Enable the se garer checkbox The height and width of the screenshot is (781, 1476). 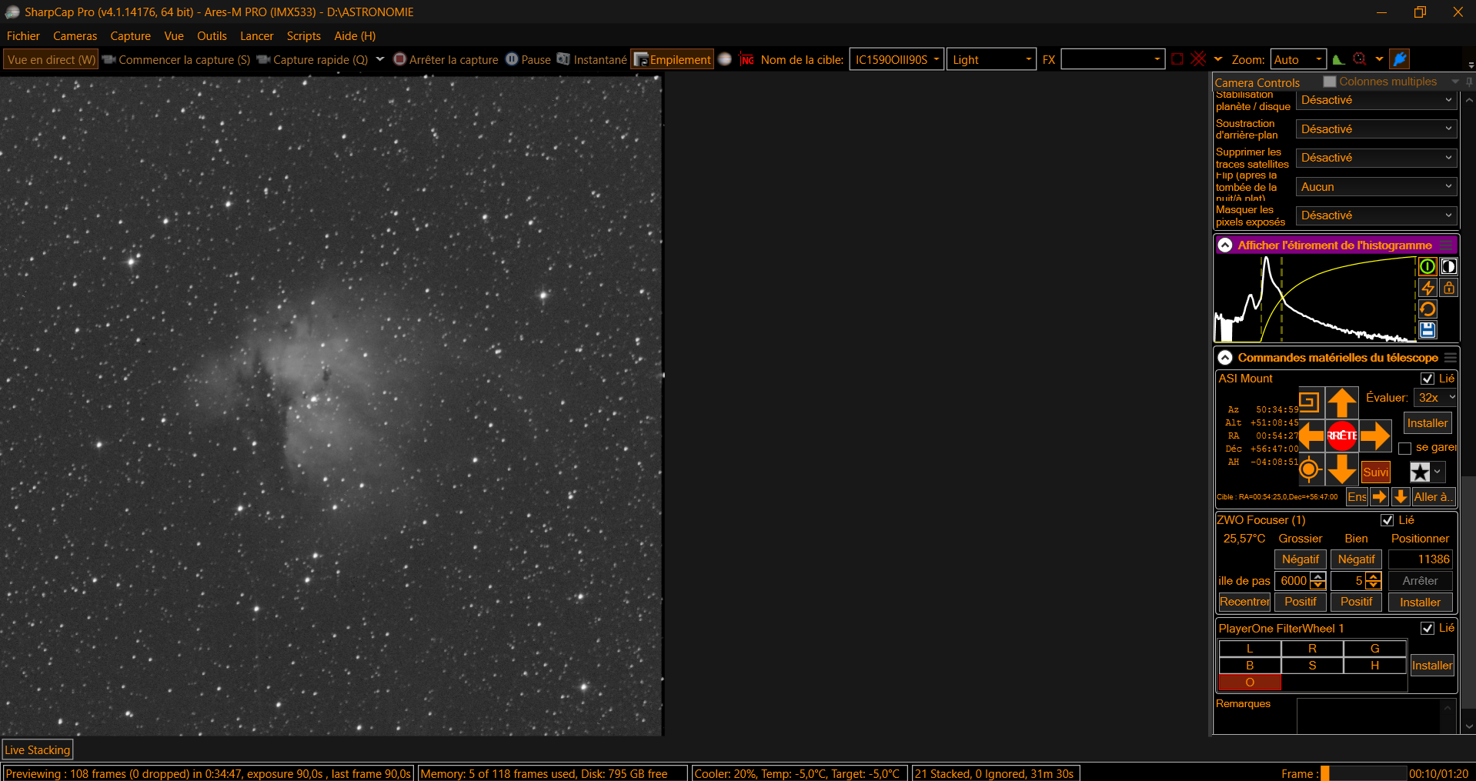pyautogui.click(x=1405, y=448)
